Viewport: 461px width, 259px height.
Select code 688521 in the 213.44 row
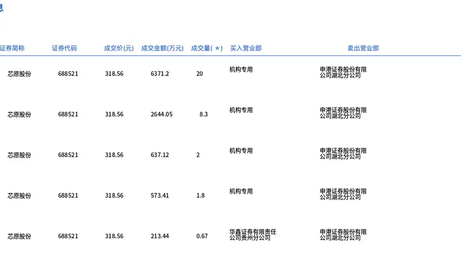tap(68, 236)
